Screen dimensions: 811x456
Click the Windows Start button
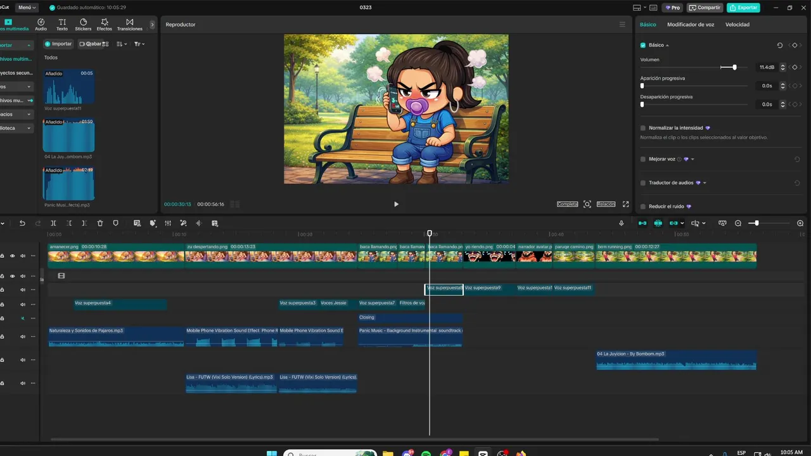272,454
